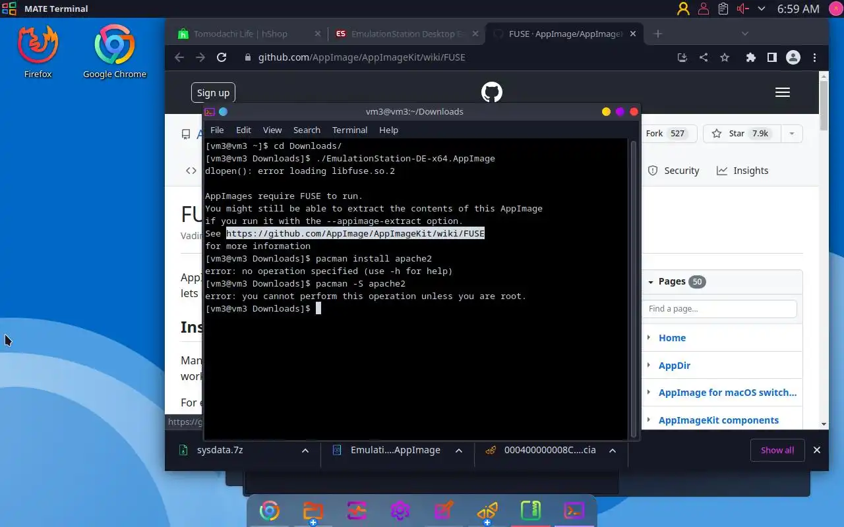Open the .cia download options arrow
The height and width of the screenshot is (527, 844).
tap(613, 451)
